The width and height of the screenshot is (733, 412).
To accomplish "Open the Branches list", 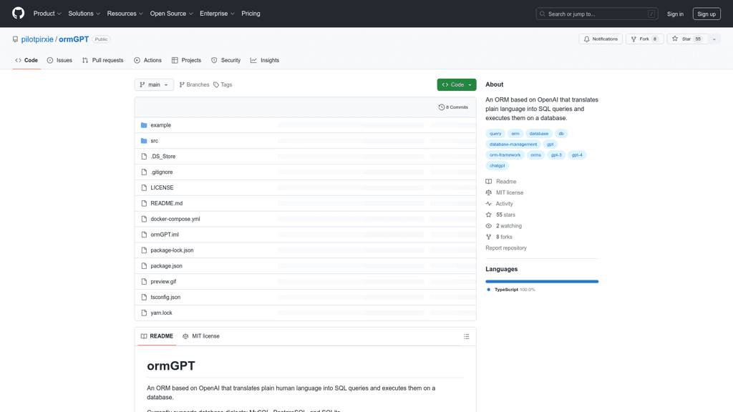I will pos(194,84).
